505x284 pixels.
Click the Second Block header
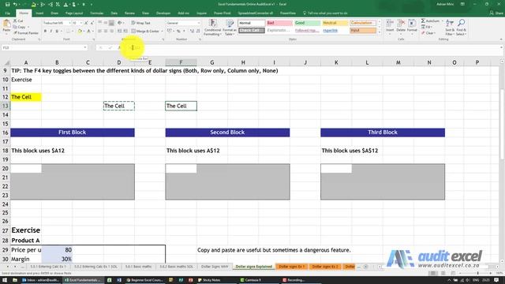[227, 133]
